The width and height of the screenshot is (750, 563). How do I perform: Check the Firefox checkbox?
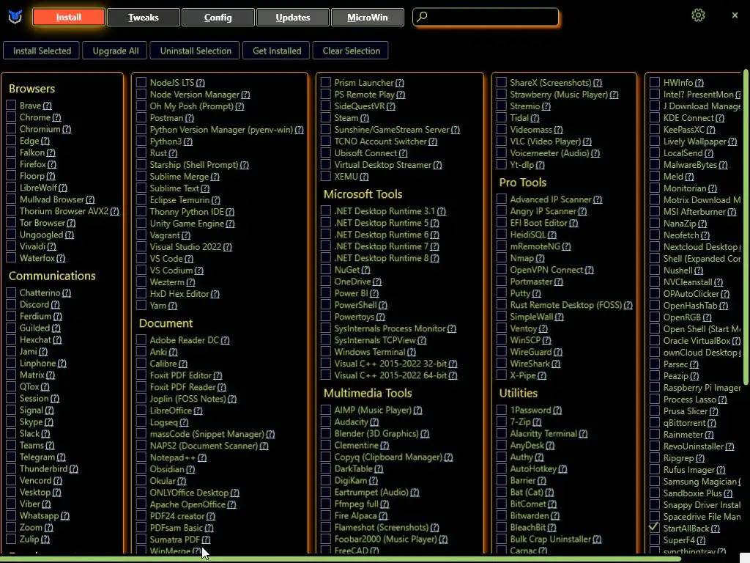[12, 164]
